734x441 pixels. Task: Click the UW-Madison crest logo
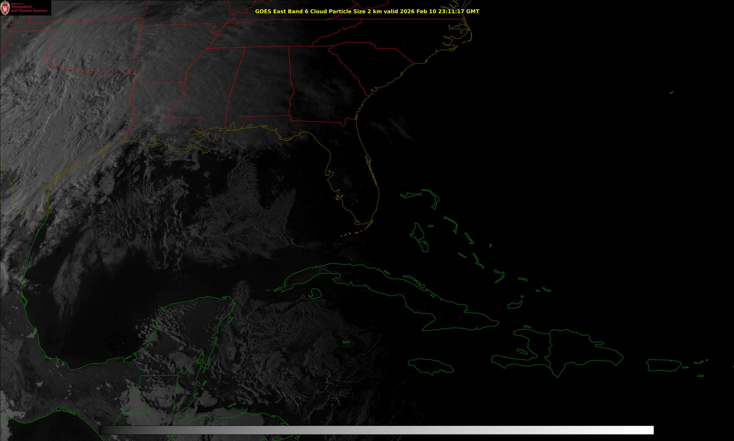(5, 8)
